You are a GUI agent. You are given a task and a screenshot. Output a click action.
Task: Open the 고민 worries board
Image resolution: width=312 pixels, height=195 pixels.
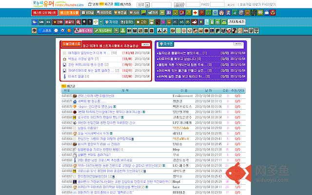141,22
